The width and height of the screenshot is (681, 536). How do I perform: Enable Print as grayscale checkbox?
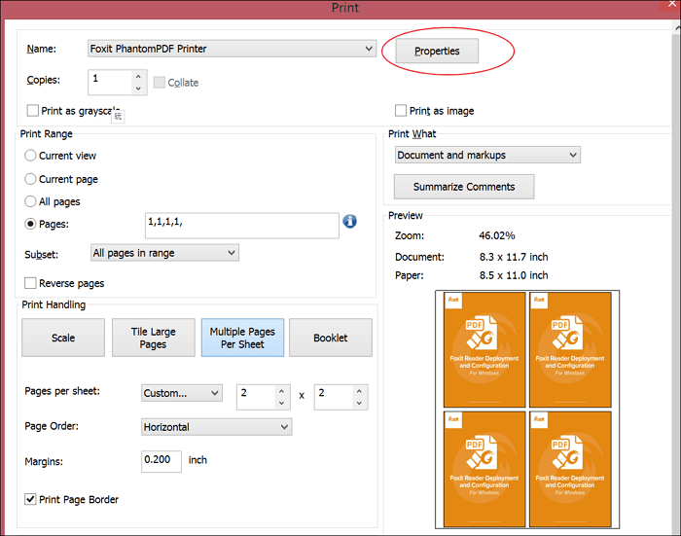click(x=33, y=111)
